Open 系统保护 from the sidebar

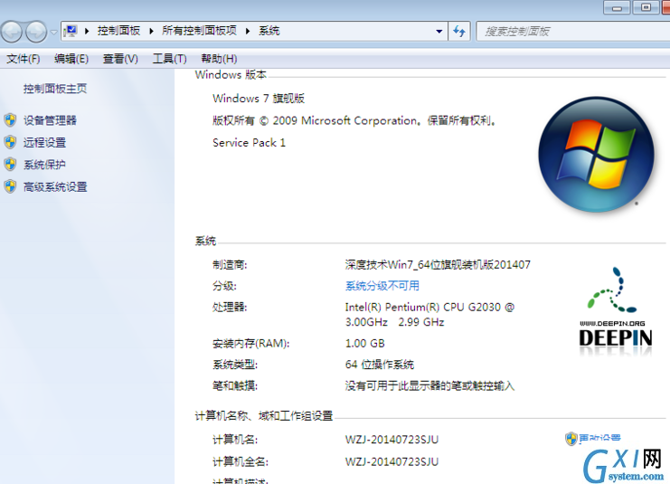44,165
